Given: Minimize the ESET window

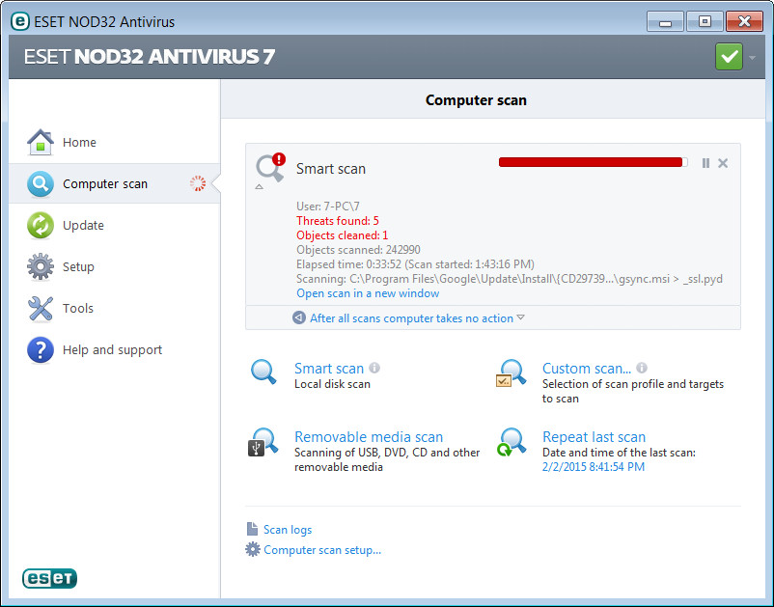Looking at the screenshot, I should [665, 22].
